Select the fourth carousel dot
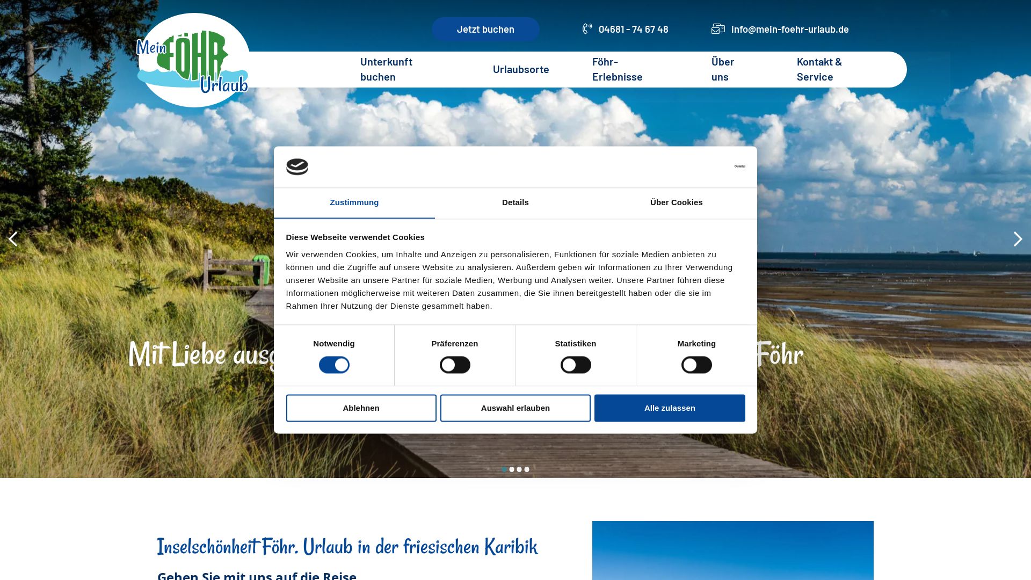The image size is (1031, 580). 527,469
